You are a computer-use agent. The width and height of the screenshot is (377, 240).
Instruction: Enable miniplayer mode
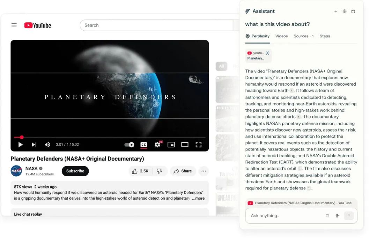pos(171,145)
